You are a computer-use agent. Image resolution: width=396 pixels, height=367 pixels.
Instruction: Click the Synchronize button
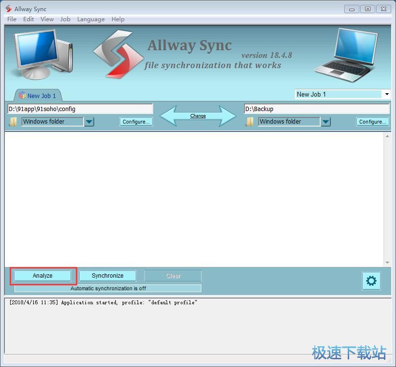pos(108,276)
